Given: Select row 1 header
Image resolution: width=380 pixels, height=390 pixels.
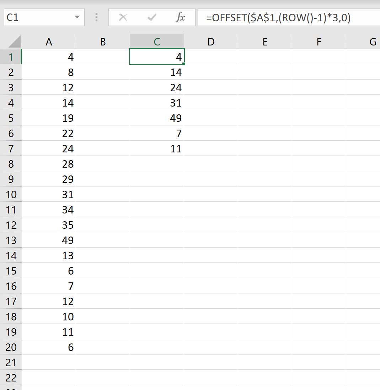Looking at the screenshot, I should (11, 57).
